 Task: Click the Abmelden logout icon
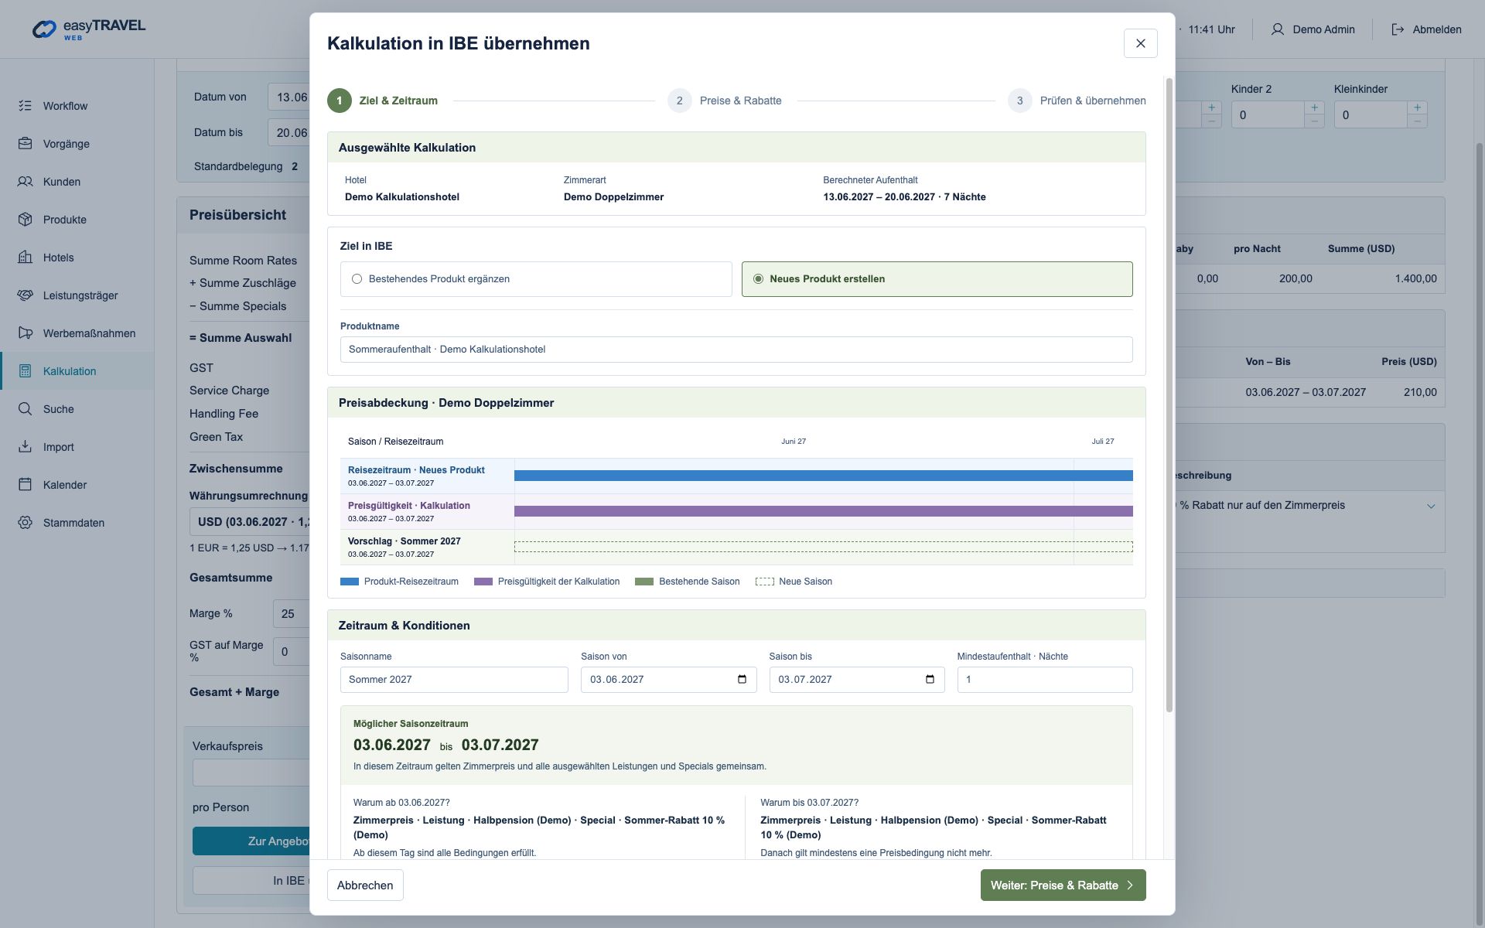point(1398,29)
